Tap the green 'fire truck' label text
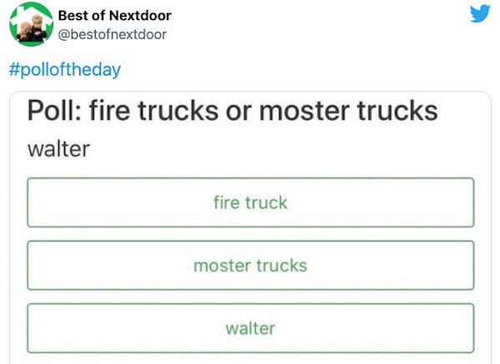 [250, 202]
